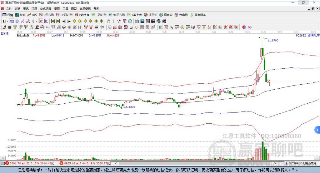The width and height of the screenshot is (320, 173).
Task: Click the blue side-panel chevron button
Action: [x=317, y=130]
